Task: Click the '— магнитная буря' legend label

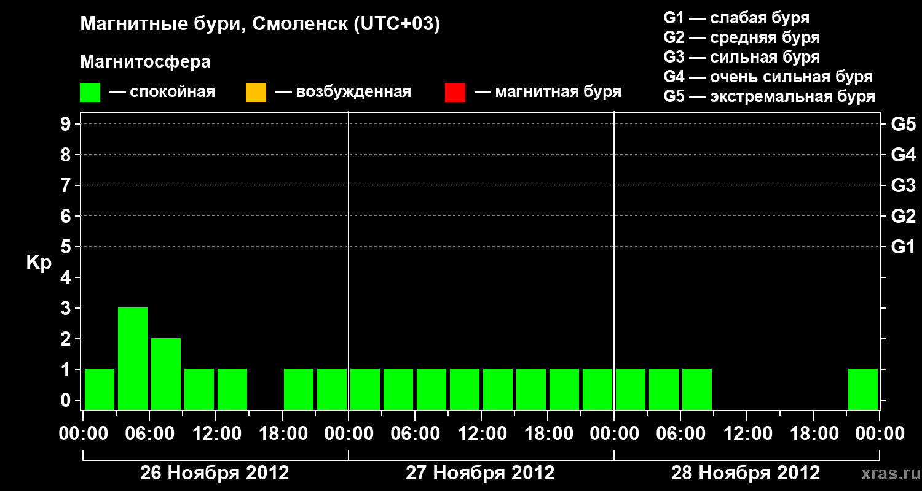Action: (x=548, y=93)
